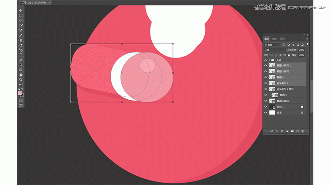Image resolution: width=331 pixels, height=185 pixels.
Task: Open the layer filter type dropdown
Action: [x=272, y=45]
